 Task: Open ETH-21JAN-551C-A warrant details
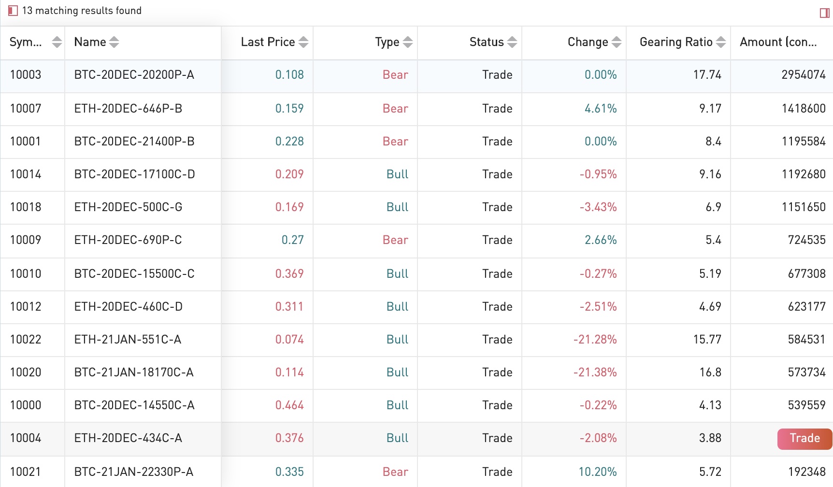pos(128,340)
